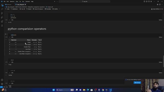Open the Search view in activity bar

point(2,9)
